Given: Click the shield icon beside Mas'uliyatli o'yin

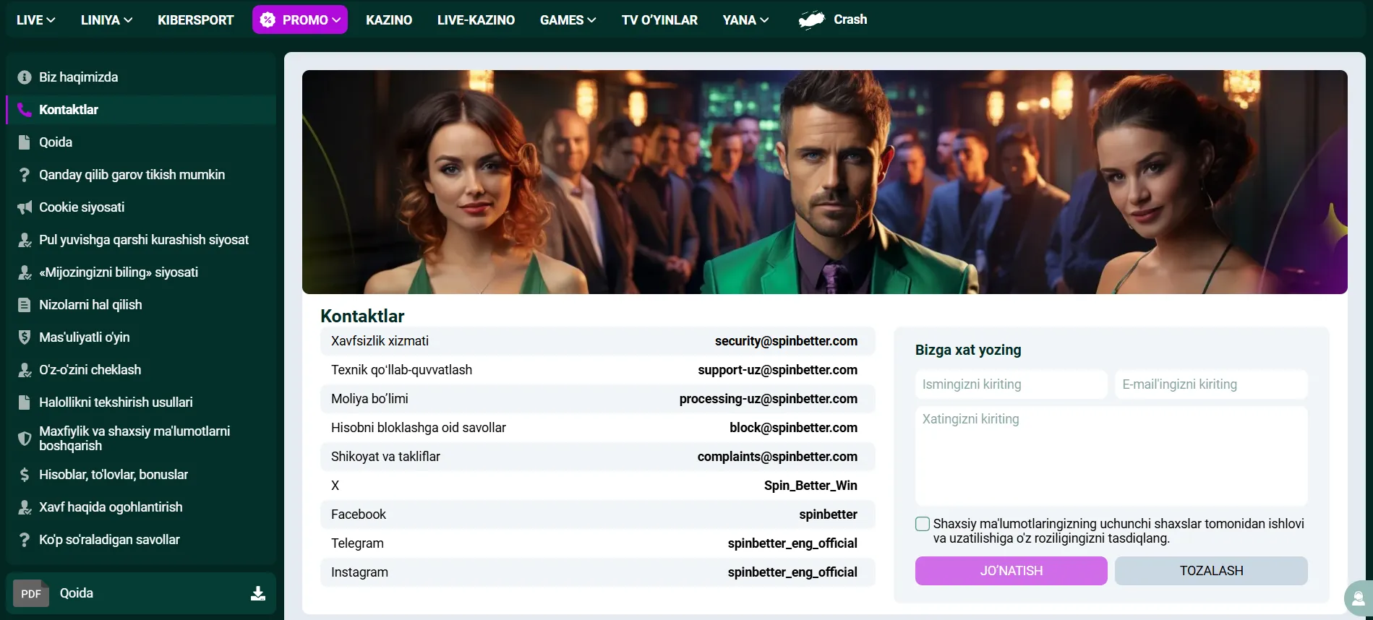Looking at the screenshot, I should coord(25,337).
